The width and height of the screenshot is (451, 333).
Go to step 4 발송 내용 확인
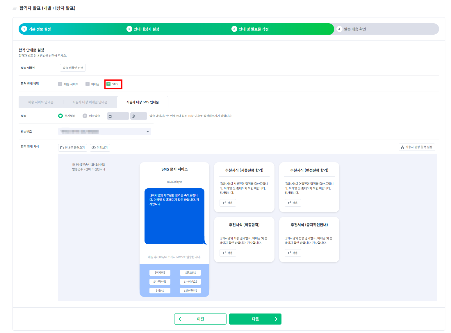pos(355,29)
